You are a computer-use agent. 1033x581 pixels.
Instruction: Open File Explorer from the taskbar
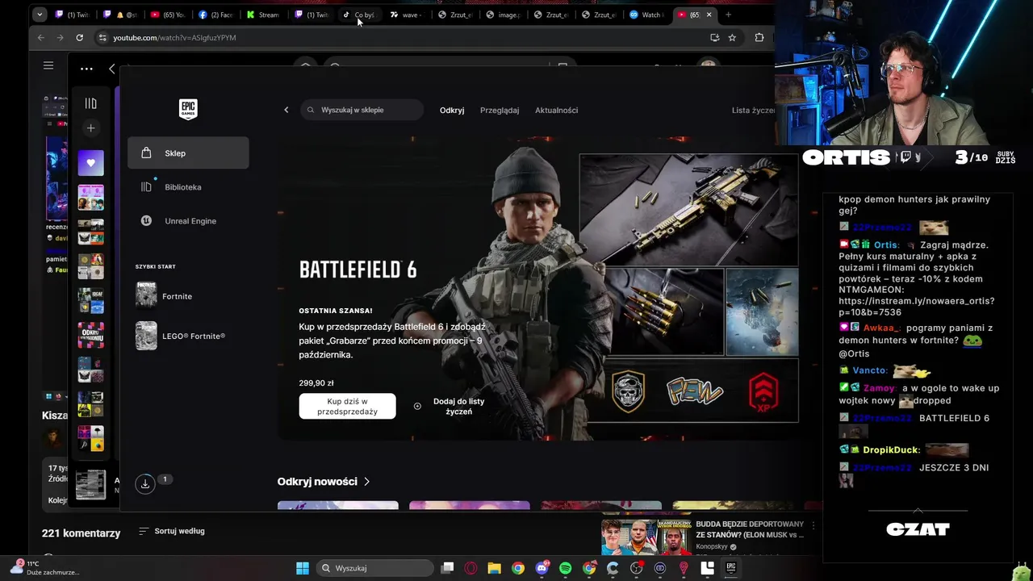point(495,568)
